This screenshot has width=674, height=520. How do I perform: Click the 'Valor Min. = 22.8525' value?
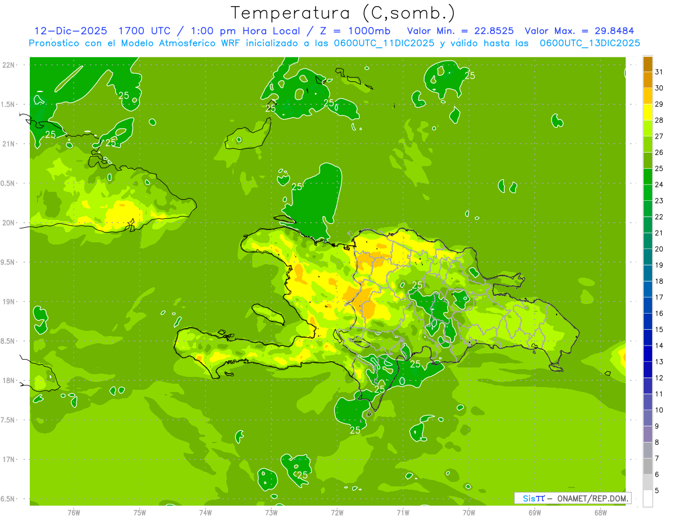click(461, 31)
